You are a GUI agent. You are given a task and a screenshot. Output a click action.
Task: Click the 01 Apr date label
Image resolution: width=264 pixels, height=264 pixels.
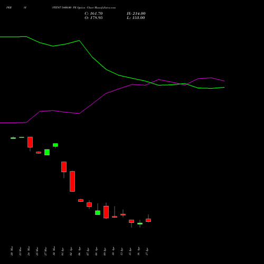click(x=62, y=251)
